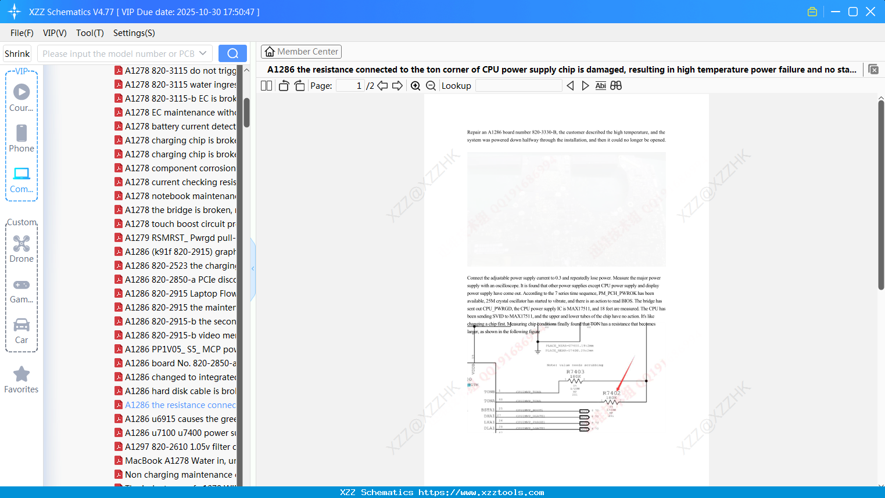885x498 pixels.
Task: Go to the previous page arrow
Action: pos(382,86)
